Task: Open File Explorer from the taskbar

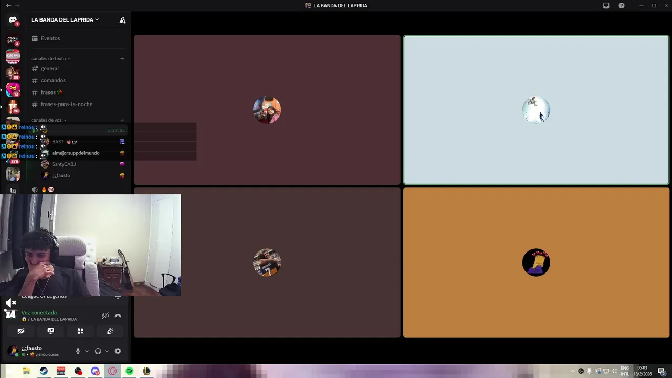Action: [x=26, y=371]
